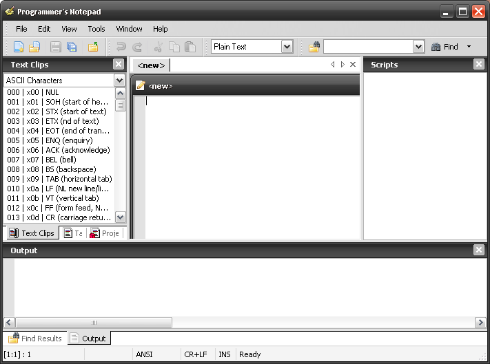The image size is (490, 364).
Task: Switch to the Text Clips bottom tab
Action: coord(32,233)
